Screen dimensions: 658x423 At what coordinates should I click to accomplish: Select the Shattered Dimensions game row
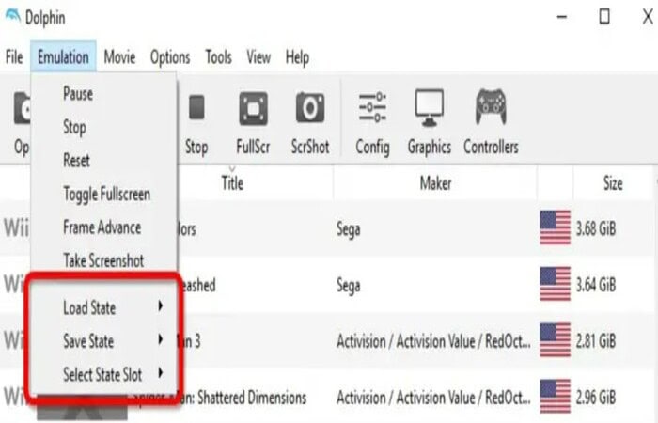327,397
